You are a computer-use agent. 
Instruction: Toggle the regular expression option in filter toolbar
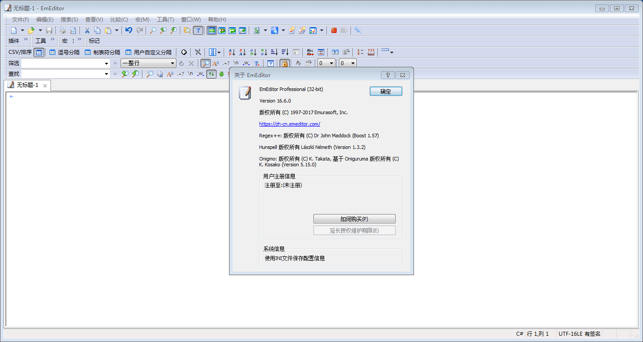(225, 63)
